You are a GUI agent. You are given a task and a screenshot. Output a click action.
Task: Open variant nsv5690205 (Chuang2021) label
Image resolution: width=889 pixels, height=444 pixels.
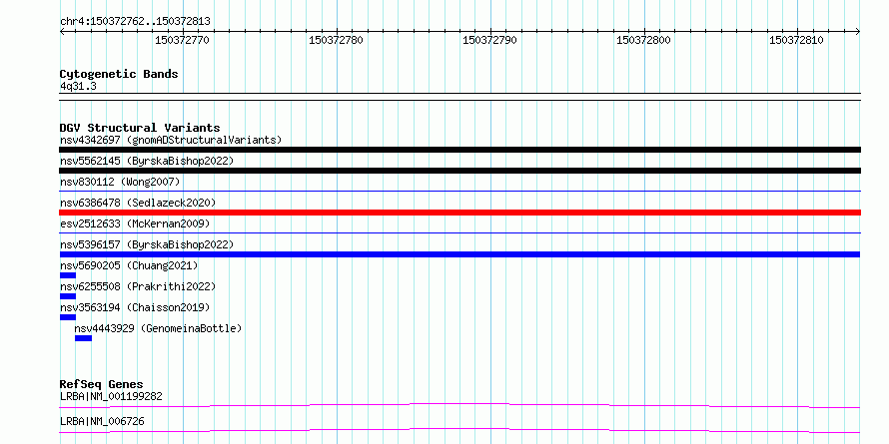coord(129,265)
